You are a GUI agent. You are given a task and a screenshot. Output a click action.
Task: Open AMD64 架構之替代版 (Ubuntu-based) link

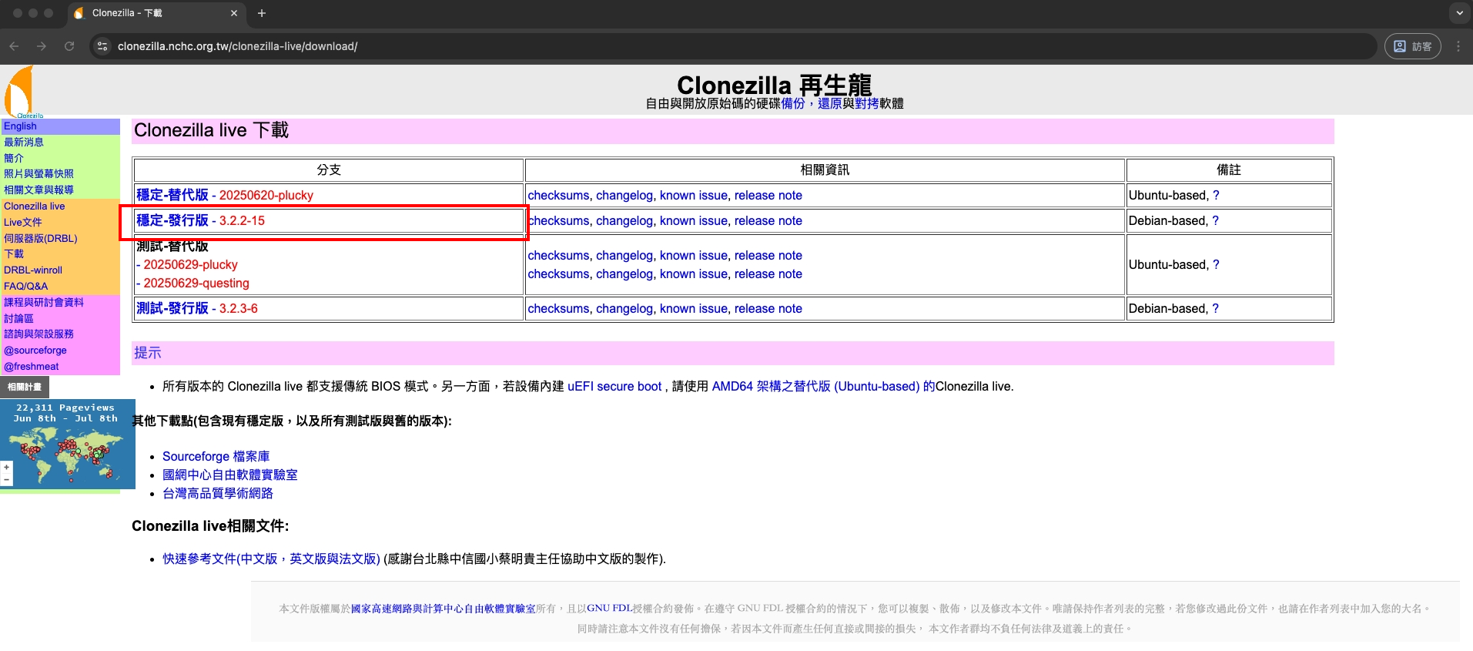(823, 387)
